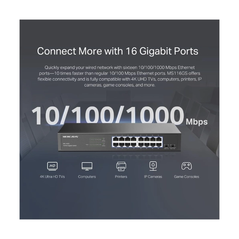Click the Printers icon
The width and height of the screenshot is (239, 239).
[121, 166]
